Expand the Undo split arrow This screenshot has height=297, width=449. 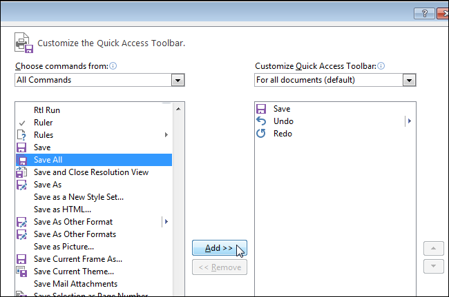coord(410,121)
